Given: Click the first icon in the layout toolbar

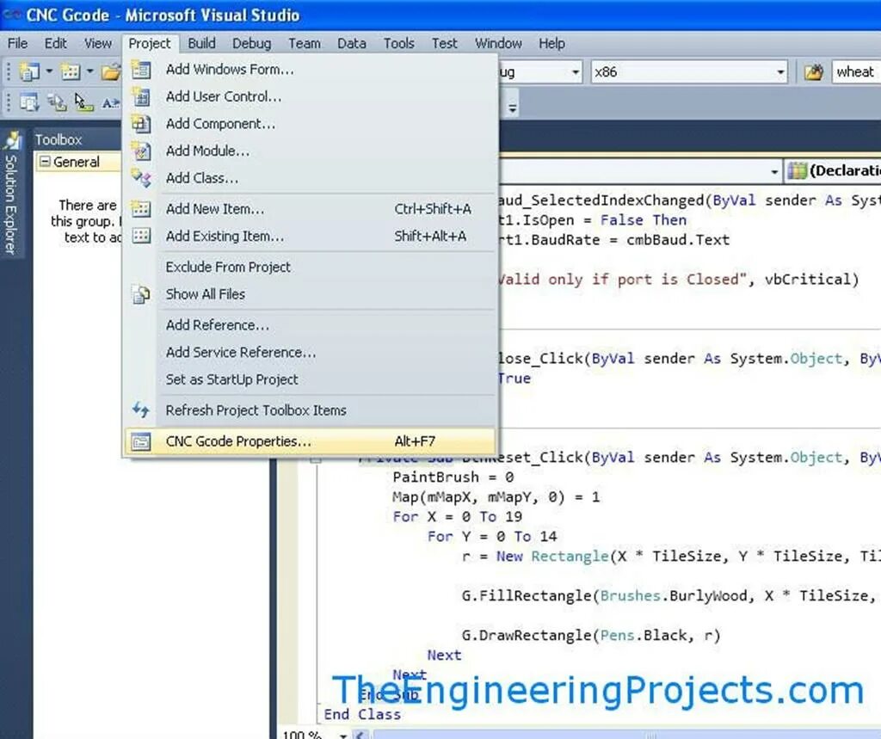Looking at the screenshot, I should [x=29, y=103].
